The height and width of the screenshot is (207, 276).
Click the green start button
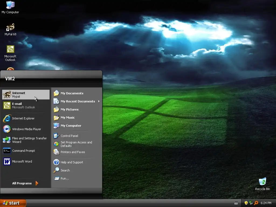pos(13,203)
